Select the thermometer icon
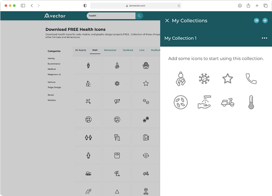This screenshot has width=272, height=196. pos(251,102)
